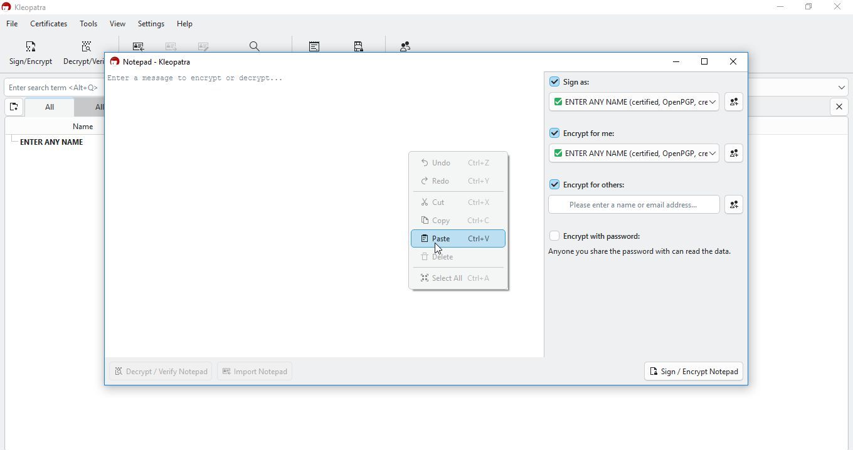Viewport: 853px width, 450px height.
Task: Open the Certificates menu
Action: click(49, 24)
